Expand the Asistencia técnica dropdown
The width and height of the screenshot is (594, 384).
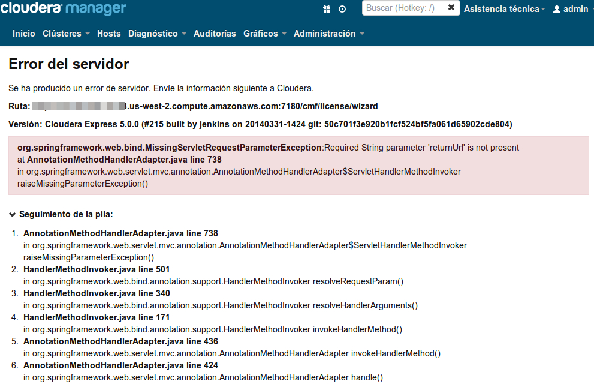point(504,9)
